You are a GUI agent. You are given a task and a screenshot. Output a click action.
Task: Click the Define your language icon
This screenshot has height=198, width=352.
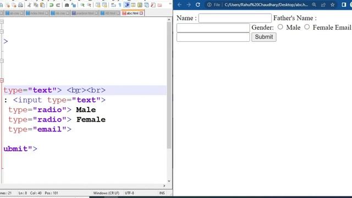point(133,5)
